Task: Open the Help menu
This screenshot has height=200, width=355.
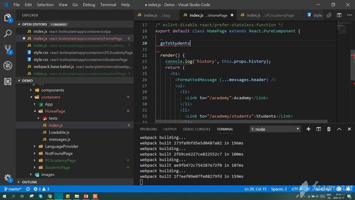Action: pyautogui.click(x=125, y=4)
